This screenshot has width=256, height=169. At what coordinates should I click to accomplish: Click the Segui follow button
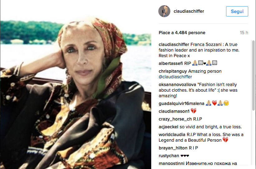pos(237,11)
